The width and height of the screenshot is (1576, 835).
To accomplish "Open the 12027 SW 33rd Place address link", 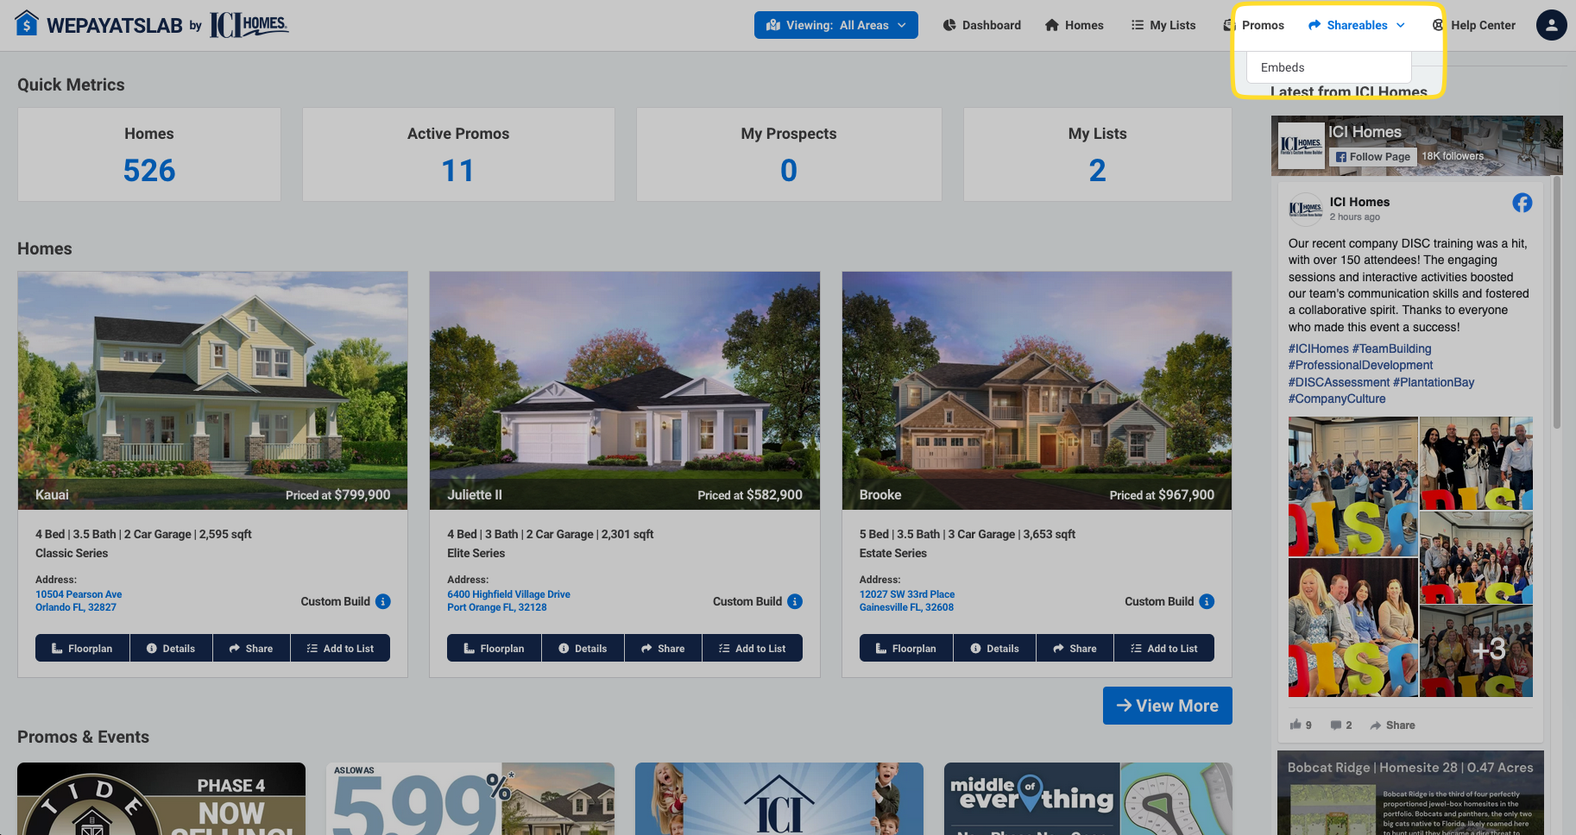I will (907, 600).
